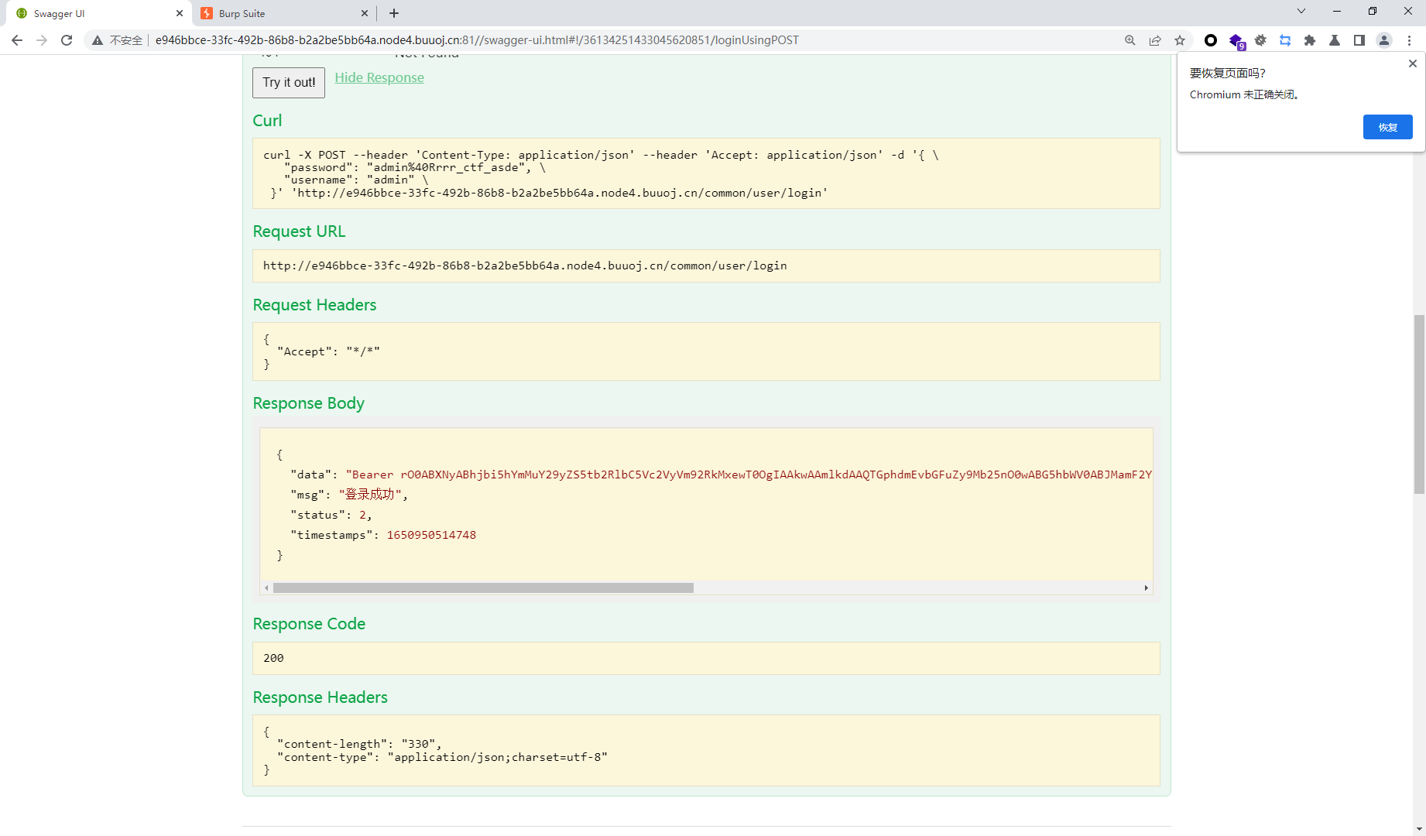Screen dimensions: 1426x836
Task: Toggle the browser side panel icon
Action: 1359,40
